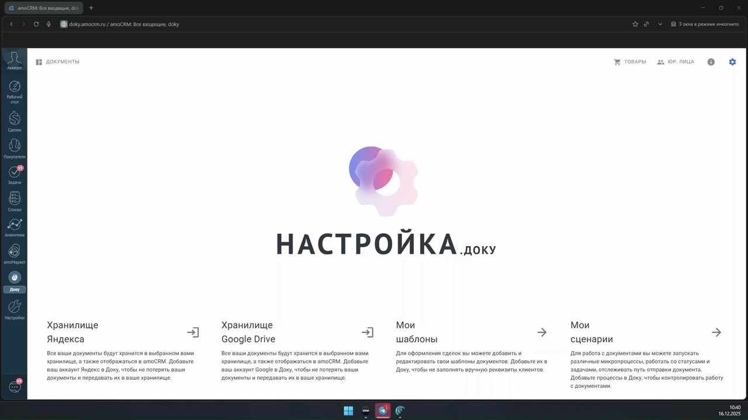This screenshot has height=420, width=748.
Task: Select the Доку widget in sidebar
Action: [x=15, y=282]
